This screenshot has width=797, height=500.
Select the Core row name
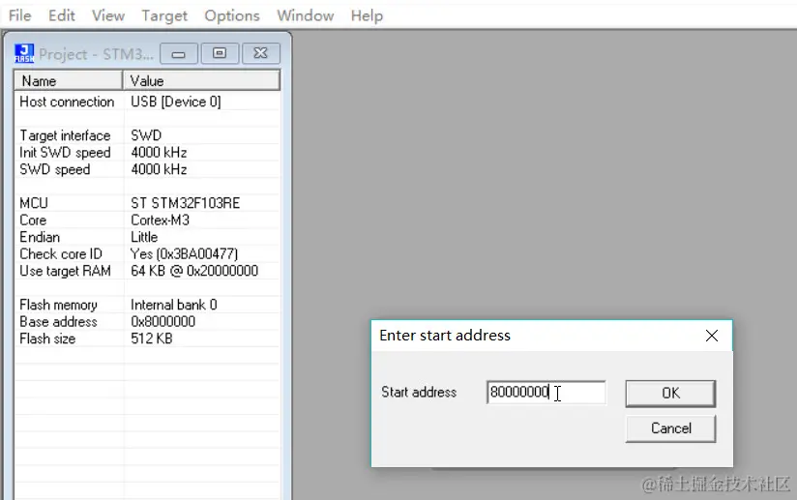click(33, 221)
